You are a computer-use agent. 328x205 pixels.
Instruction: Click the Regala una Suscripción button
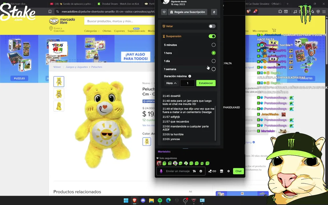pos(188,12)
